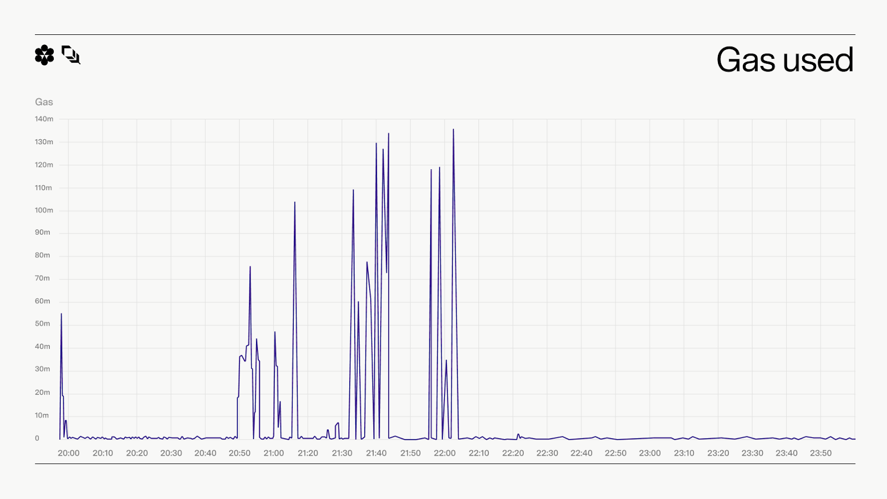This screenshot has width=887, height=499.
Task: Click the first spike peak before 20:00
Action: coord(62,314)
